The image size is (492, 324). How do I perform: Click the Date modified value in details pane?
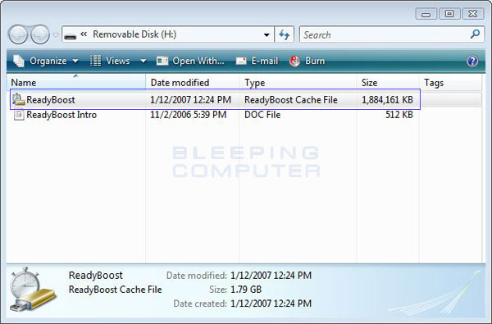(271, 276)
